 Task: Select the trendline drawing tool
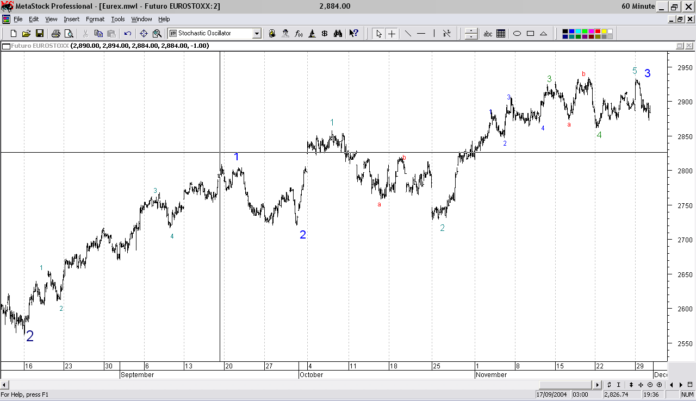[x=408, y=34]
